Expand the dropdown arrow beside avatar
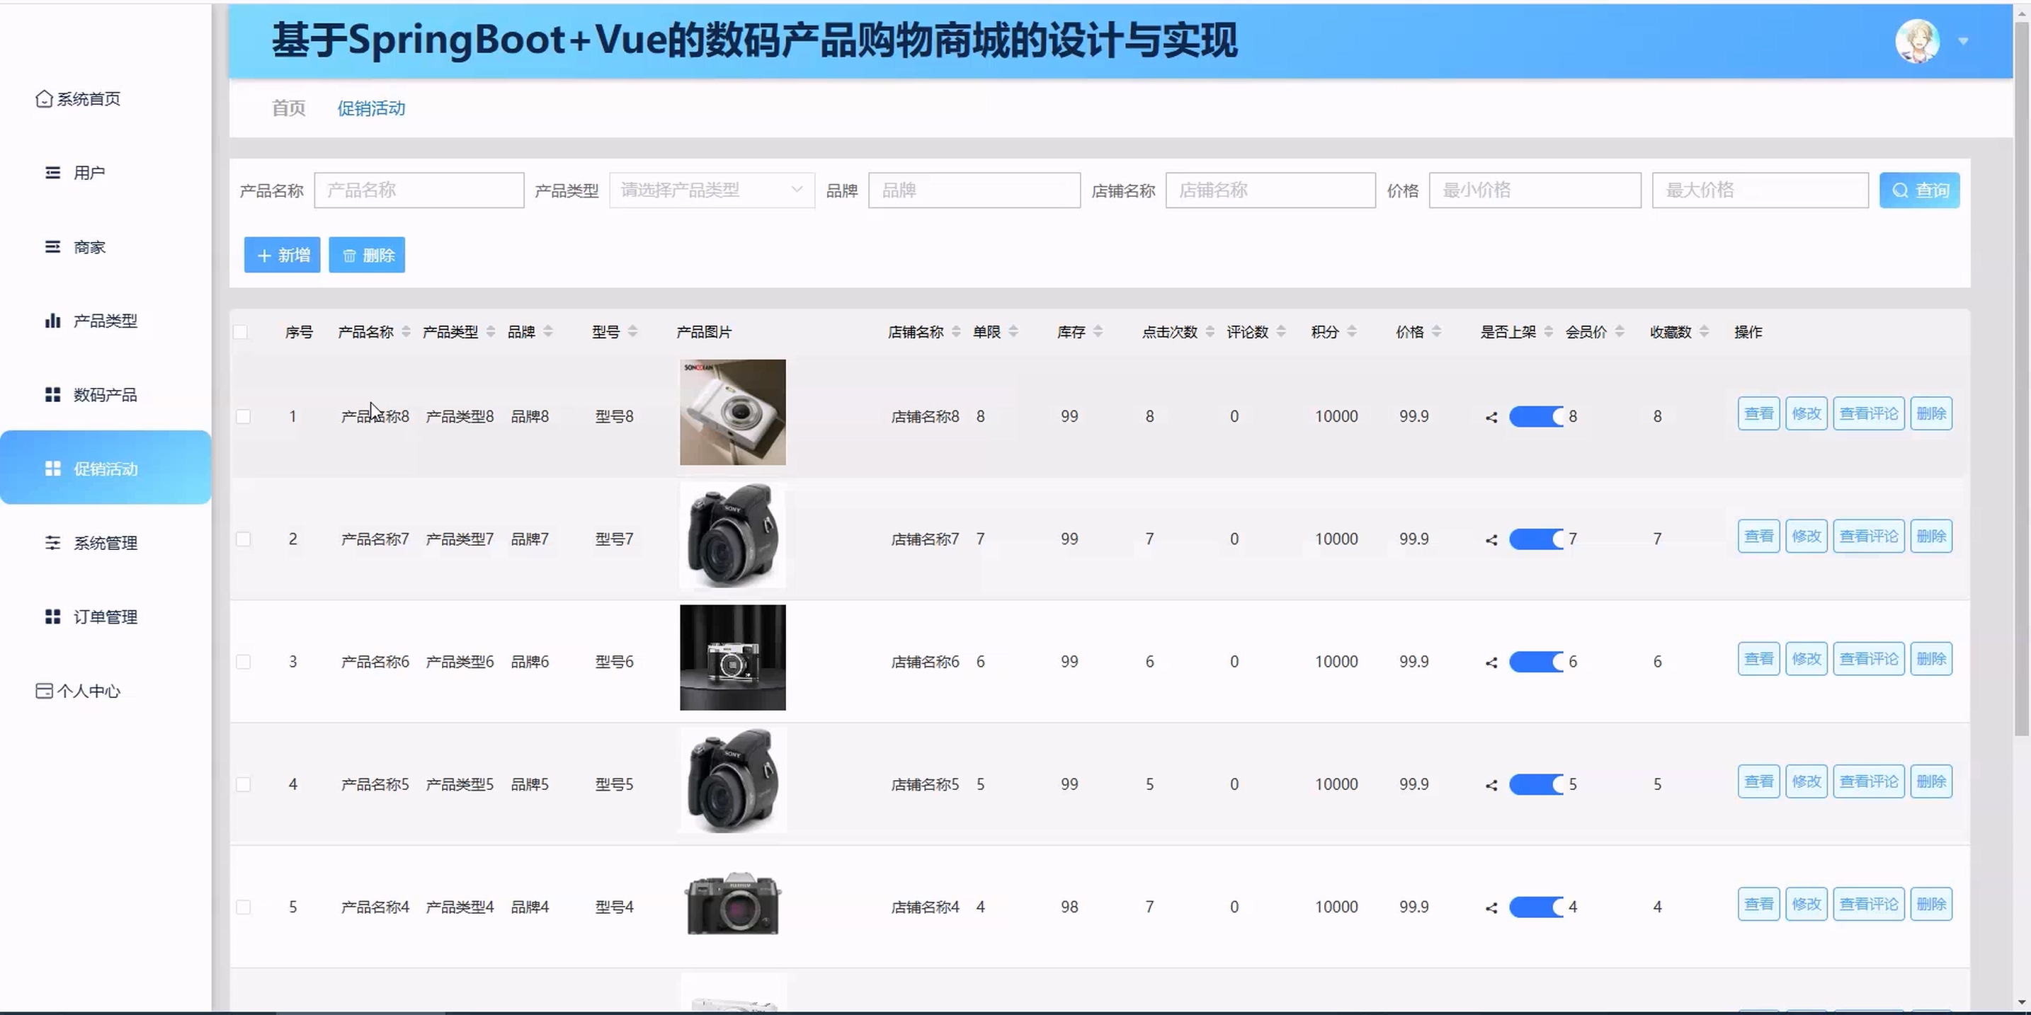Image resolution: width=2031 pixels, height=1015 pixels. 1963,41
